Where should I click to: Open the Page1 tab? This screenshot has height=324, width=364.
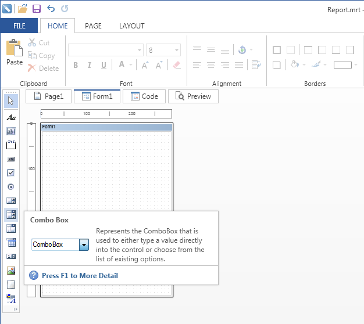[48, 96]
